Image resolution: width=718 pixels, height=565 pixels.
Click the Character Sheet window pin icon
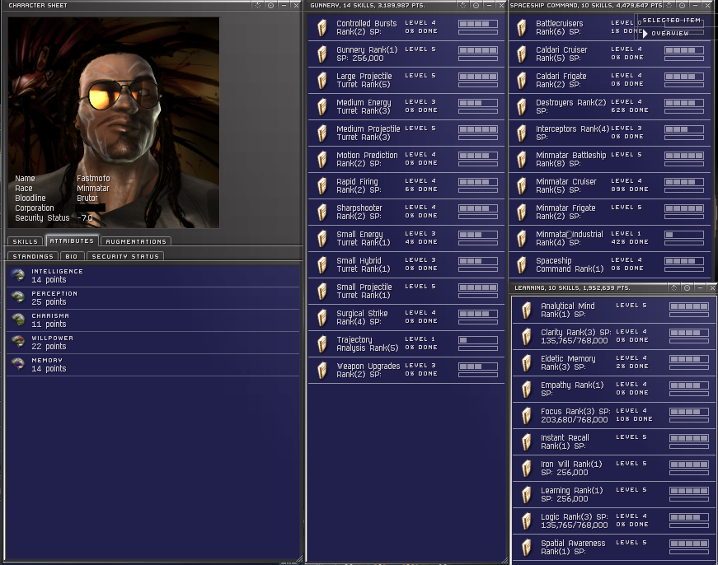(x=258, y=6)
